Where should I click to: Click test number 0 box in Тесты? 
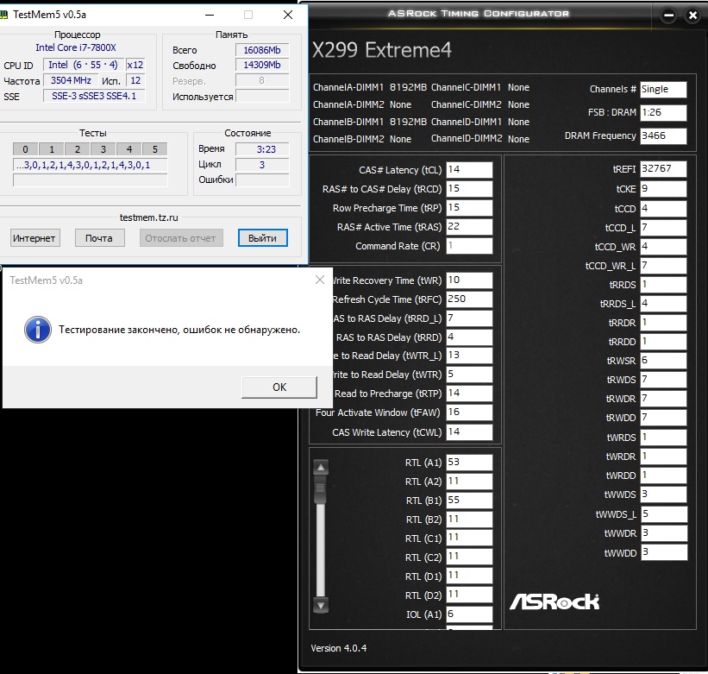pos(25,149)
